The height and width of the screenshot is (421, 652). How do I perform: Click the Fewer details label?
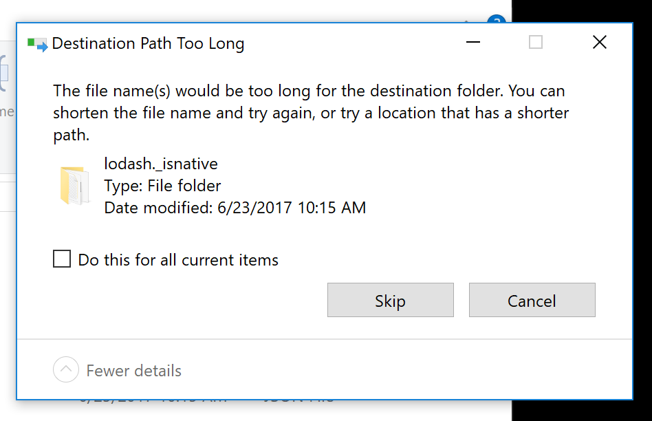tap(133, 371)
